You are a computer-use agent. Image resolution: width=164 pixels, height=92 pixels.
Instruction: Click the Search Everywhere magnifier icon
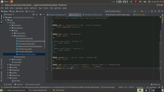162,11
